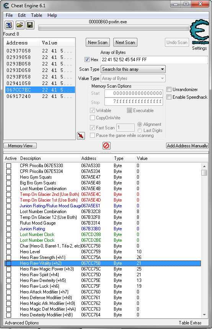Select Hero Gym Squats row

(x=103, y=177)
